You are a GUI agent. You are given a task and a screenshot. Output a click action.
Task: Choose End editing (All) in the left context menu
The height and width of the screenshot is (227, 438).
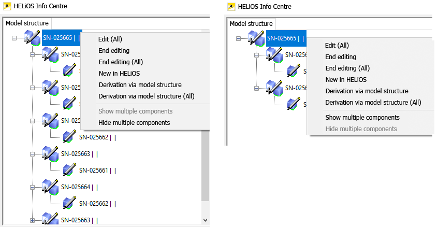121,62
